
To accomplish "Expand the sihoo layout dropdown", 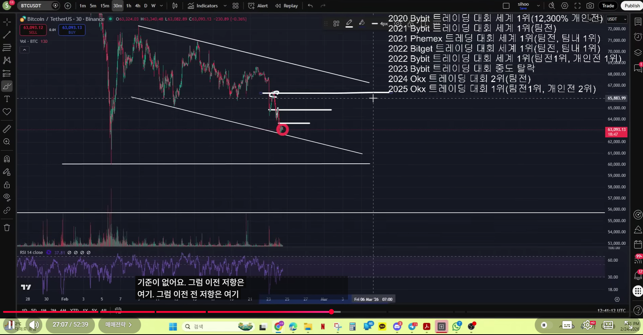I will point(538,6).
